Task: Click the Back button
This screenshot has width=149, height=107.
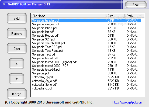Action: coord(136,5)
